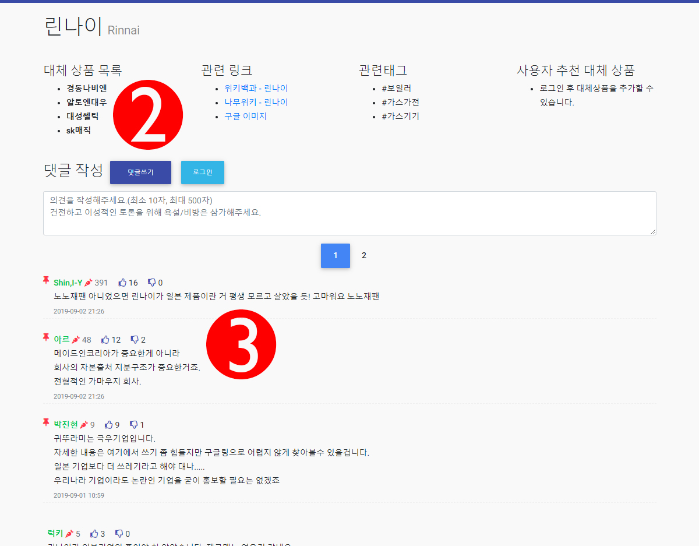Click the 린나이 page title
Screen dimensions: 699x546
(73, 27)
